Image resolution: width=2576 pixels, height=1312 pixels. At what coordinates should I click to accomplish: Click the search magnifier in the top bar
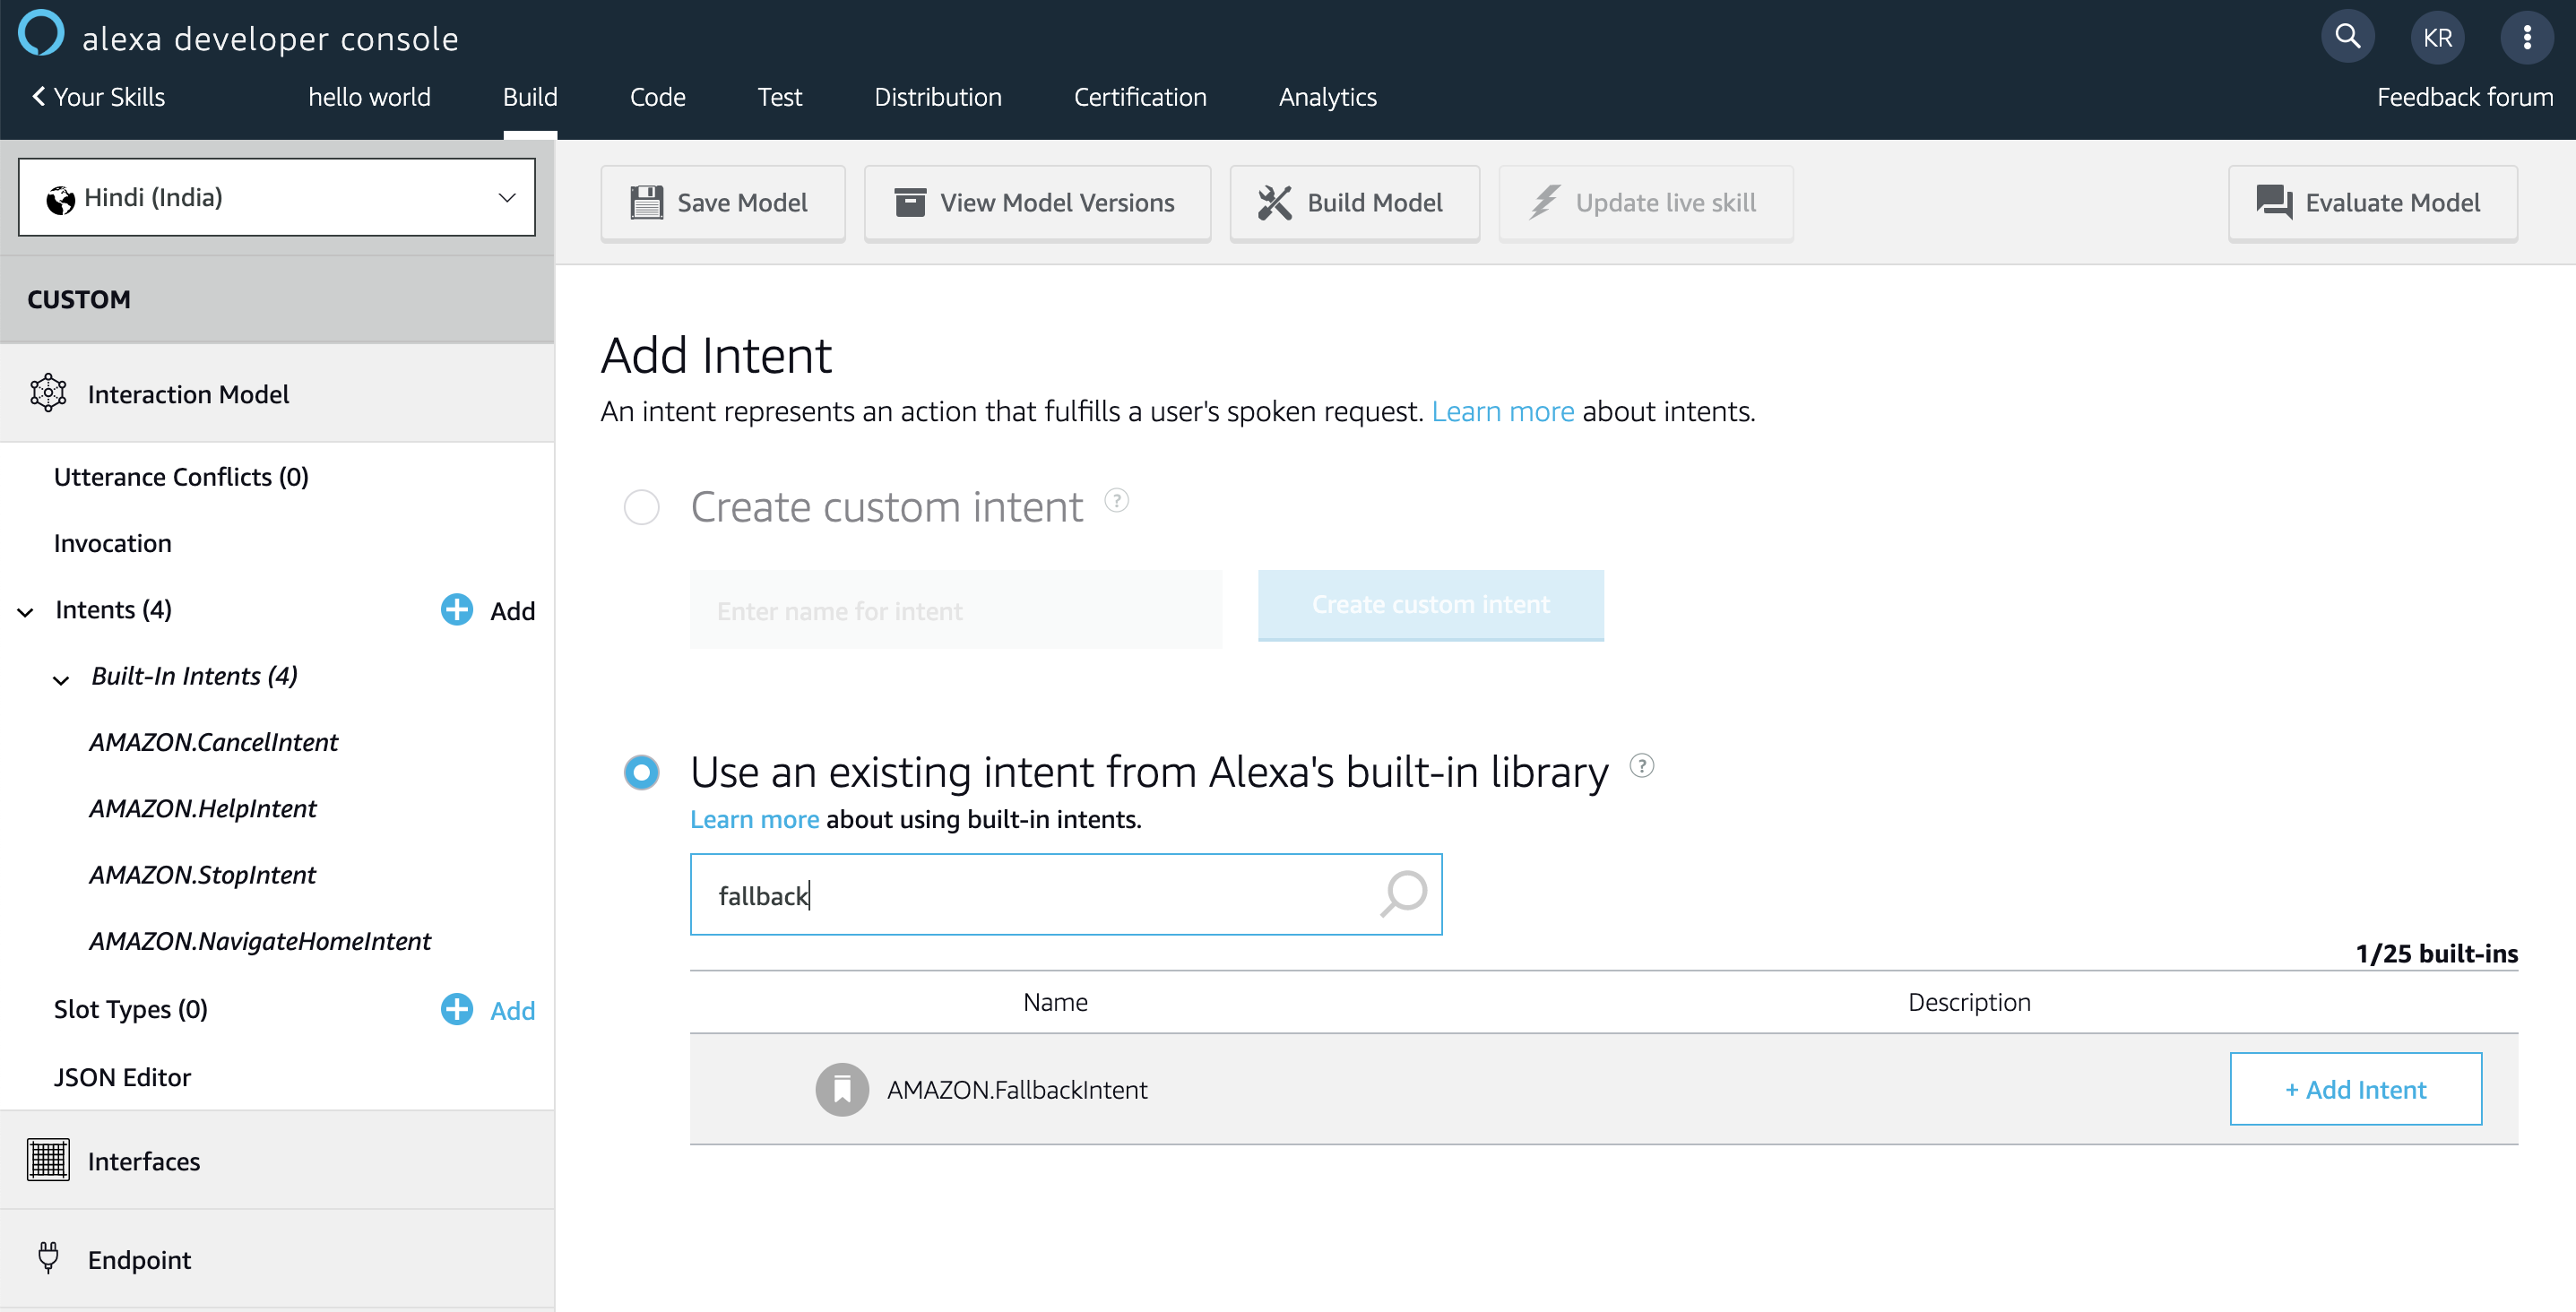pos(2348,36)
